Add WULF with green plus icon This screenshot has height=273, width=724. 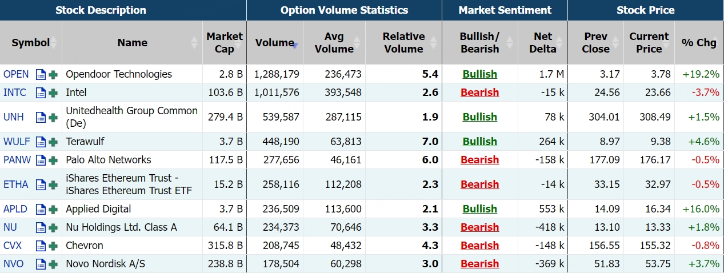point(53,142)
